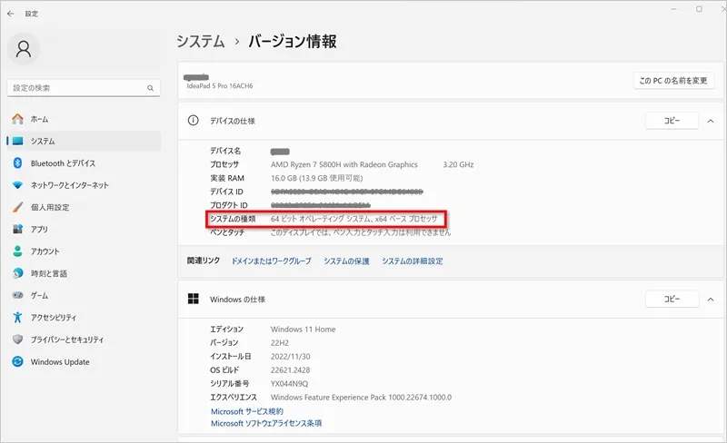The width and height of the screenshot is (727, 443).
Task: Open アプリ settings page
Action: pos(84,229)
